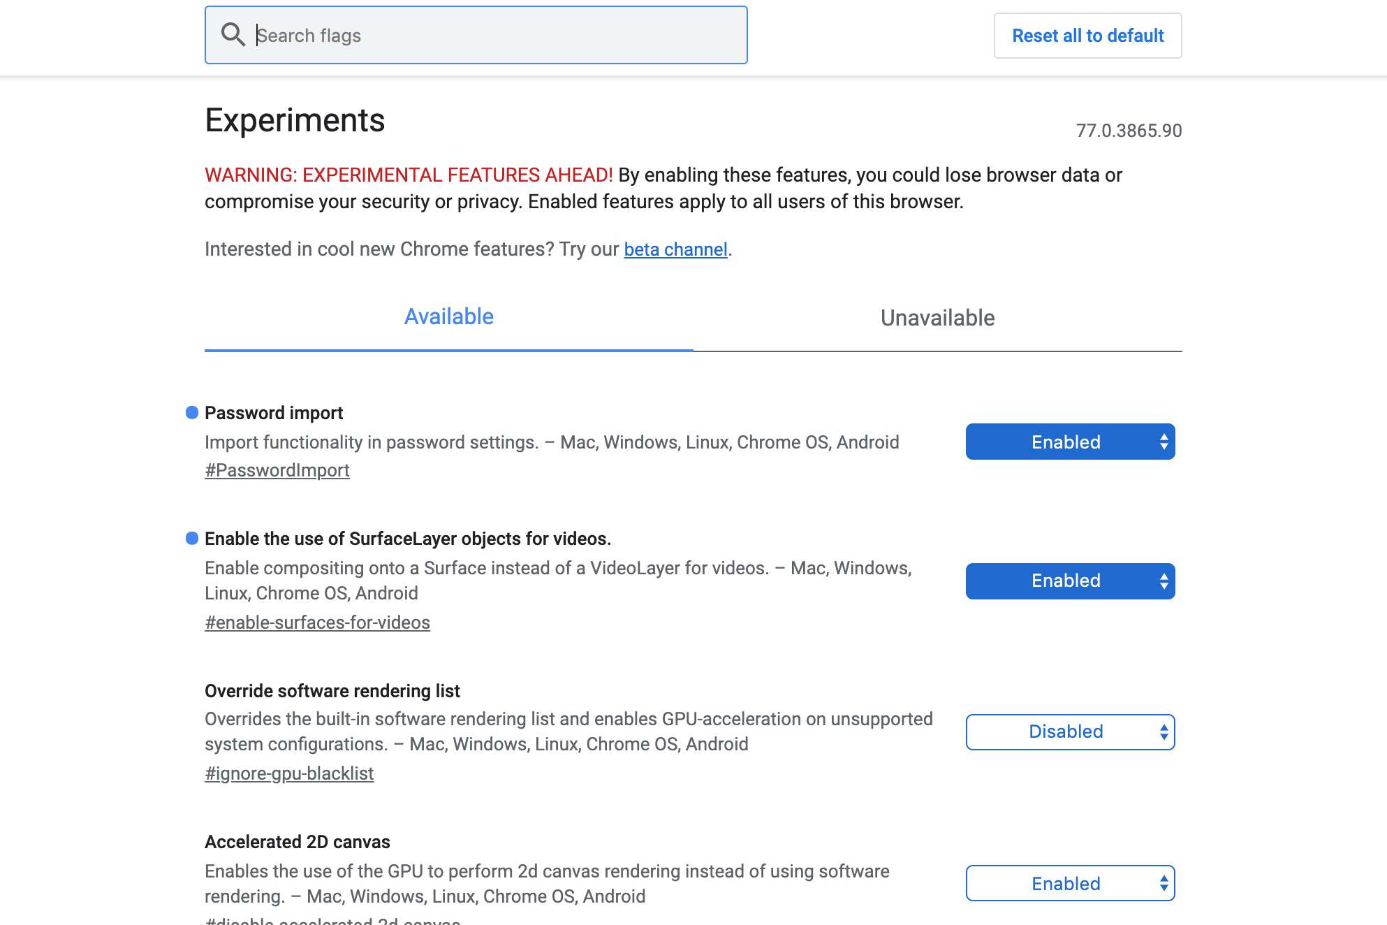Open Override software rendering list Disabled dropdown

point(1070,731)
